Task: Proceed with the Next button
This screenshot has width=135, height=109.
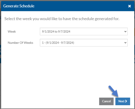Action: pyautogui.click(x=123, y=101)
